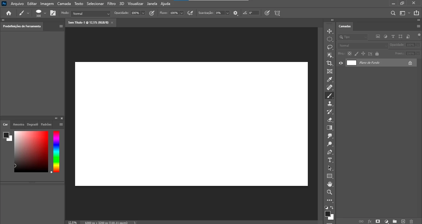Open the brush preset picker dropdown
The image size is (422, 224).
pyautogui.click(x=45, y=13)
